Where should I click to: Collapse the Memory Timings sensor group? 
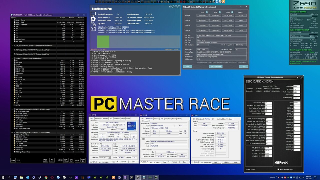point(12,20)
